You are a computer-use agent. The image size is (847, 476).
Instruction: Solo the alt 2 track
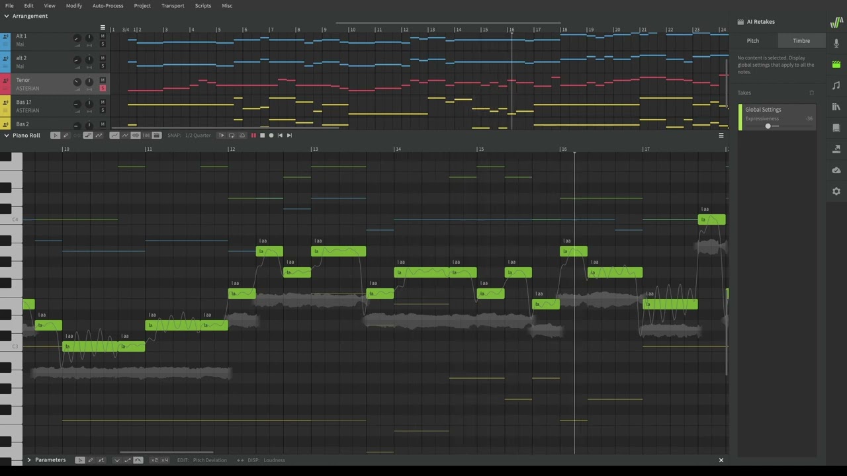pyautogui.click(x=103, y=66)
